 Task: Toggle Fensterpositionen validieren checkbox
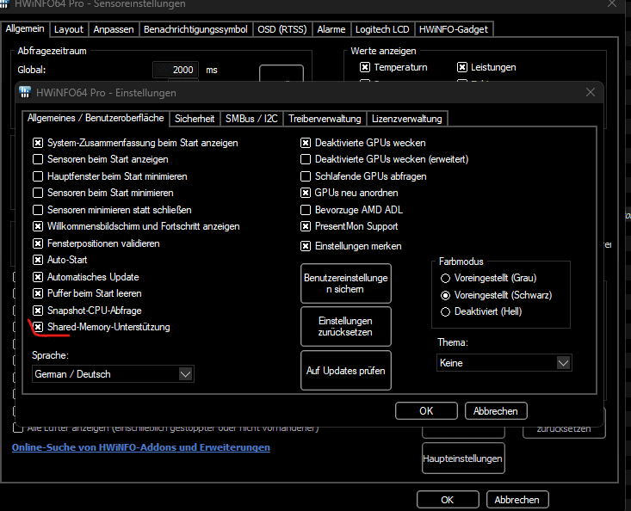tap(38, 243)
